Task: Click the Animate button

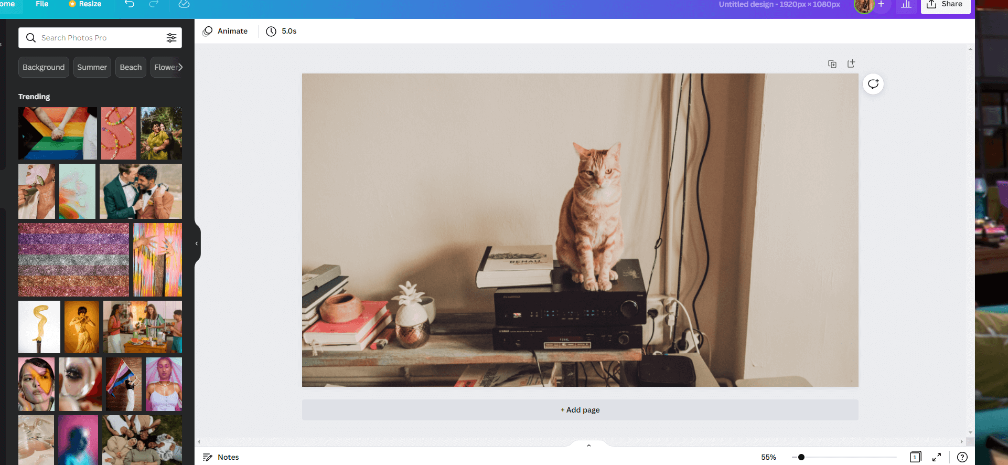Action: (x=225, y=31)
